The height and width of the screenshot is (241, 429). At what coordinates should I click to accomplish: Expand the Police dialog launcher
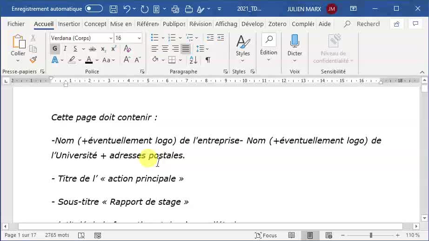pyautogui.click(x=142, y=72)
